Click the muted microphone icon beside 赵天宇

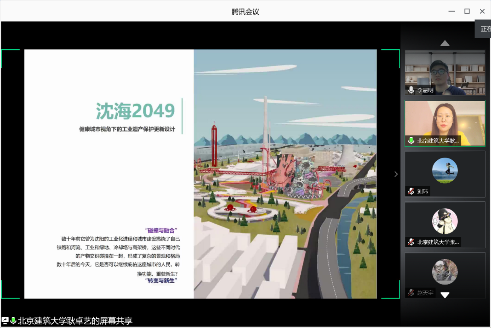point(411,292)
